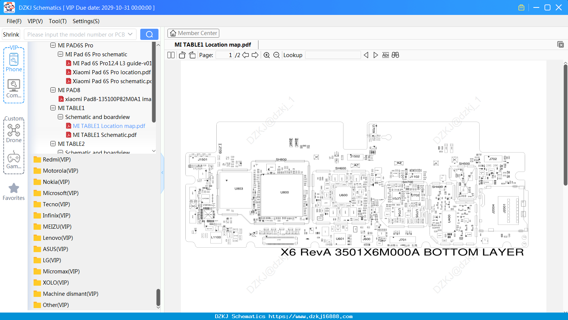568x320 pixels.
Task: Open the Micromax(VIP) folder
Action: (x=57, y=271)
